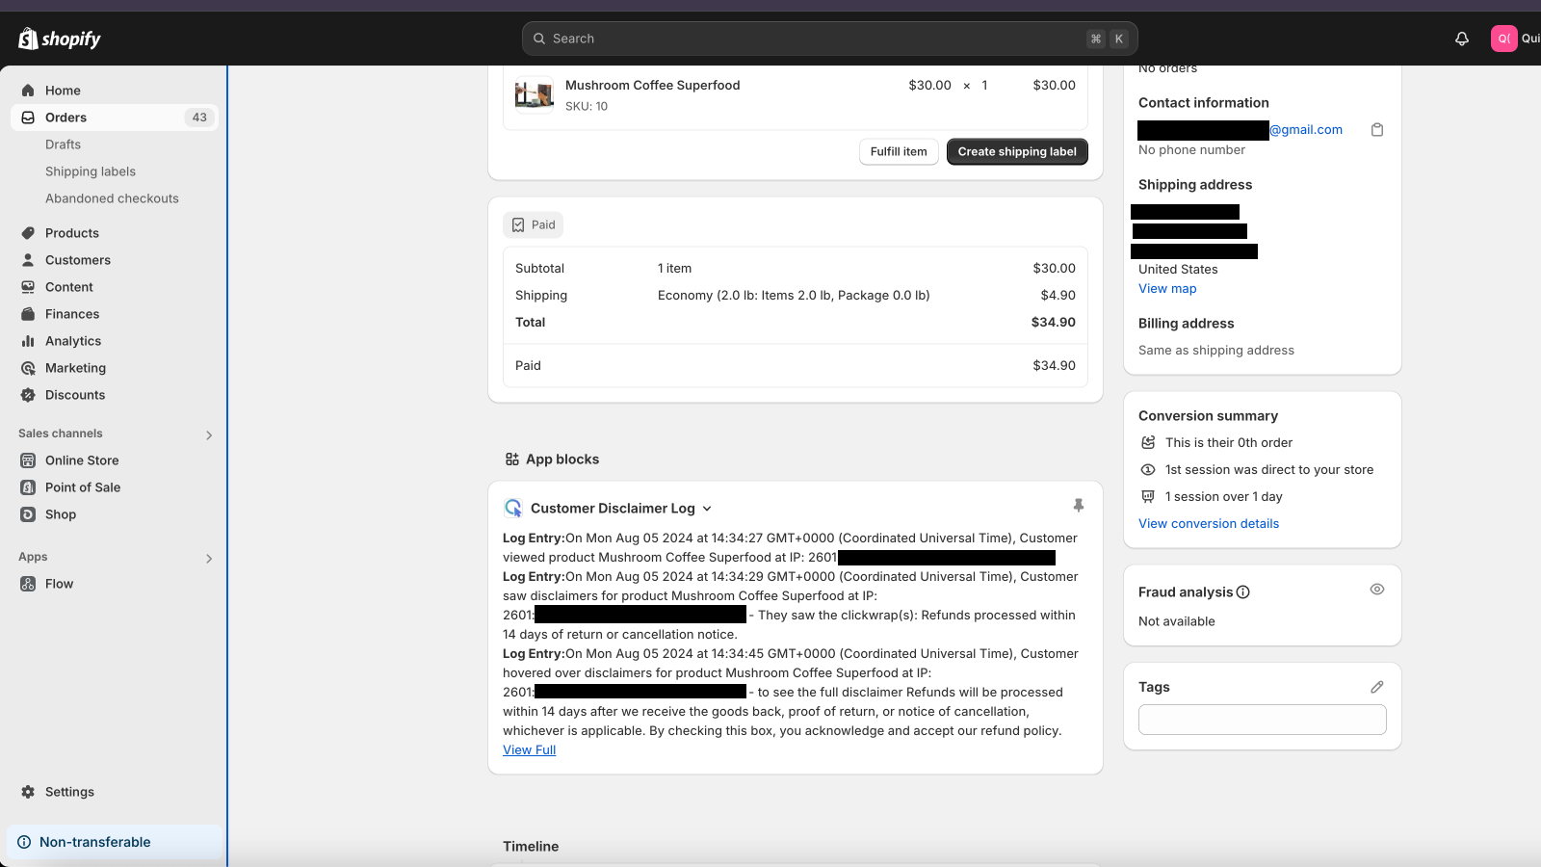Viewport: 1541px width, 867px height.
Task: Open the Customer Disclaimer Log dropdown
Action: (x=707, y=509)
